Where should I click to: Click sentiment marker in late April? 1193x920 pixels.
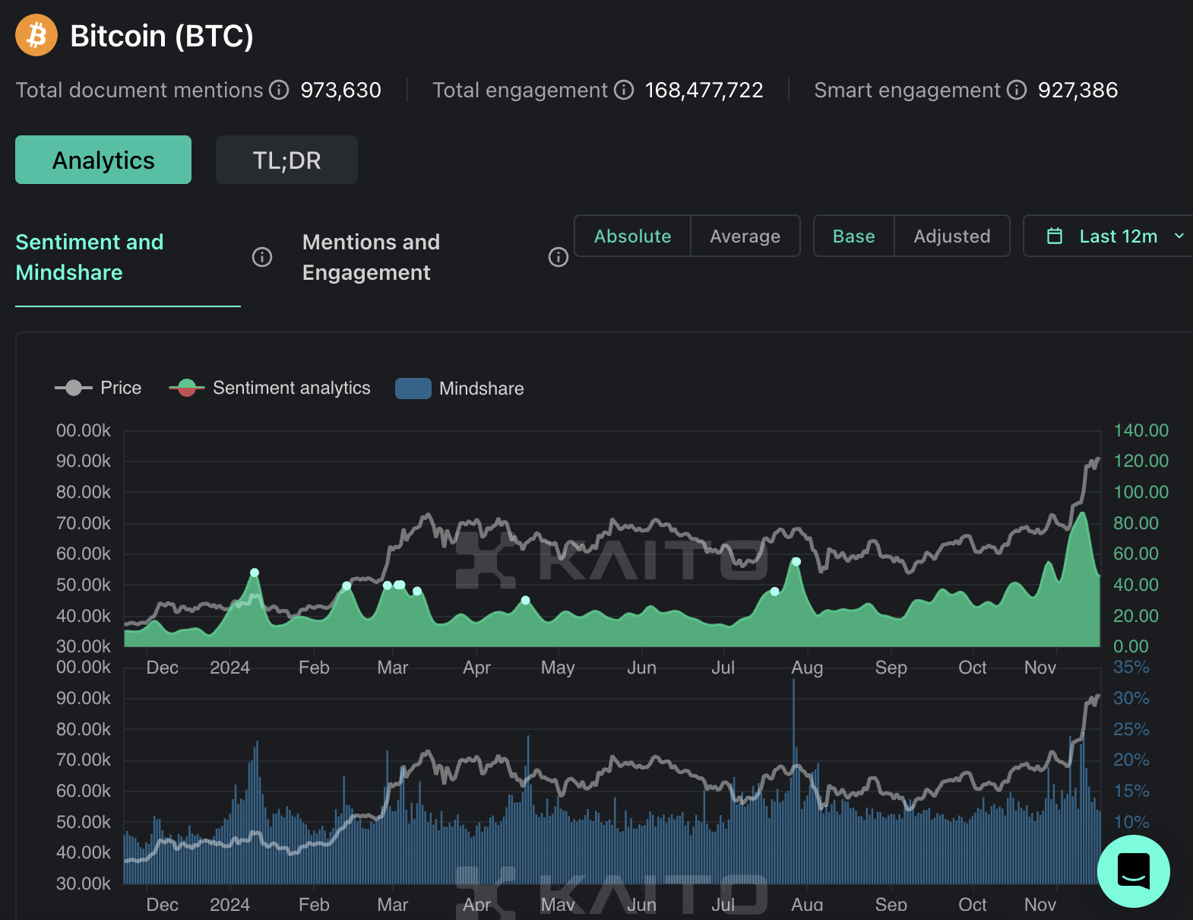click(525, 601)
